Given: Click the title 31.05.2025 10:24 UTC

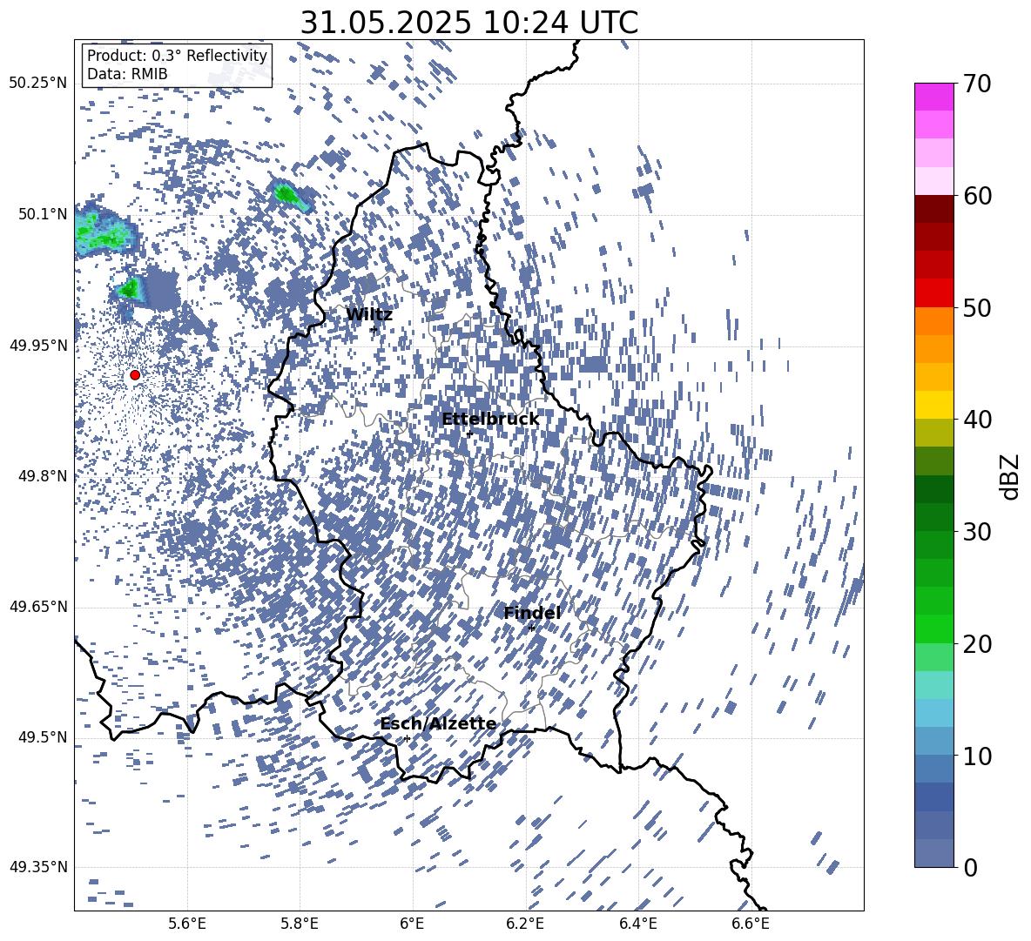Looking at the screenshot, I should coord(468,23).
